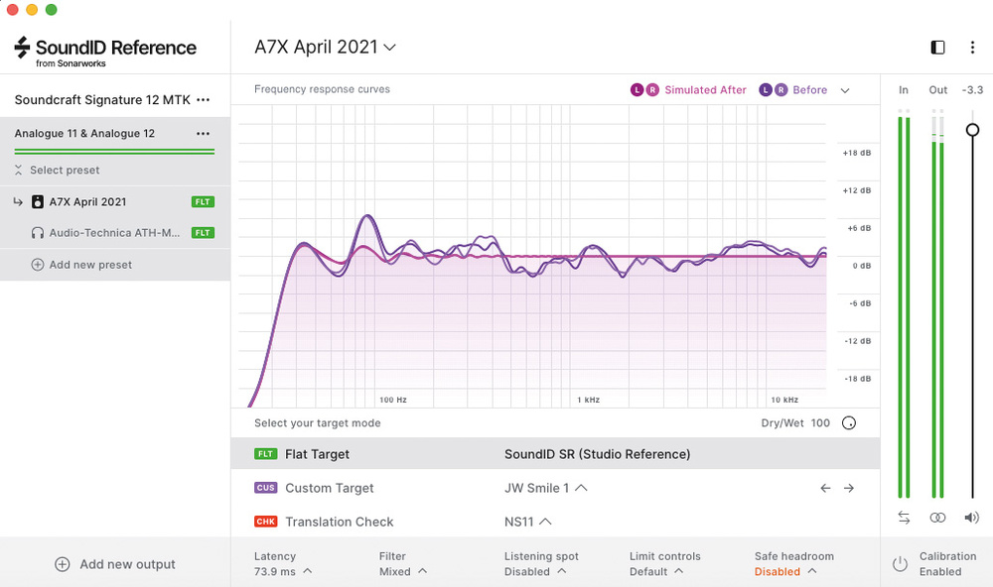
Task: Click the mono monitoring circles icon
Action: pos(937,518)
